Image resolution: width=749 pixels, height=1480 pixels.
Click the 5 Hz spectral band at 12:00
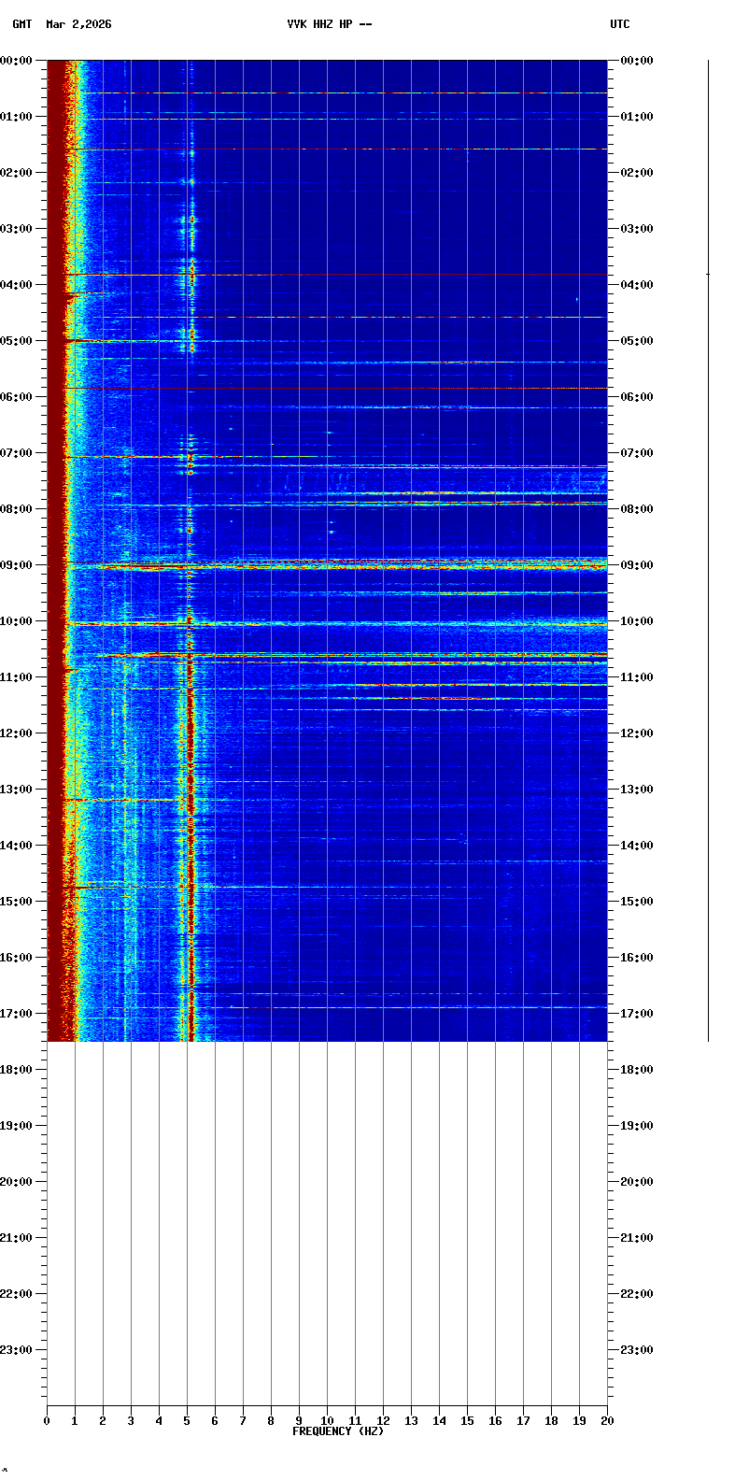pyautogui.click(x=190, y=733)
